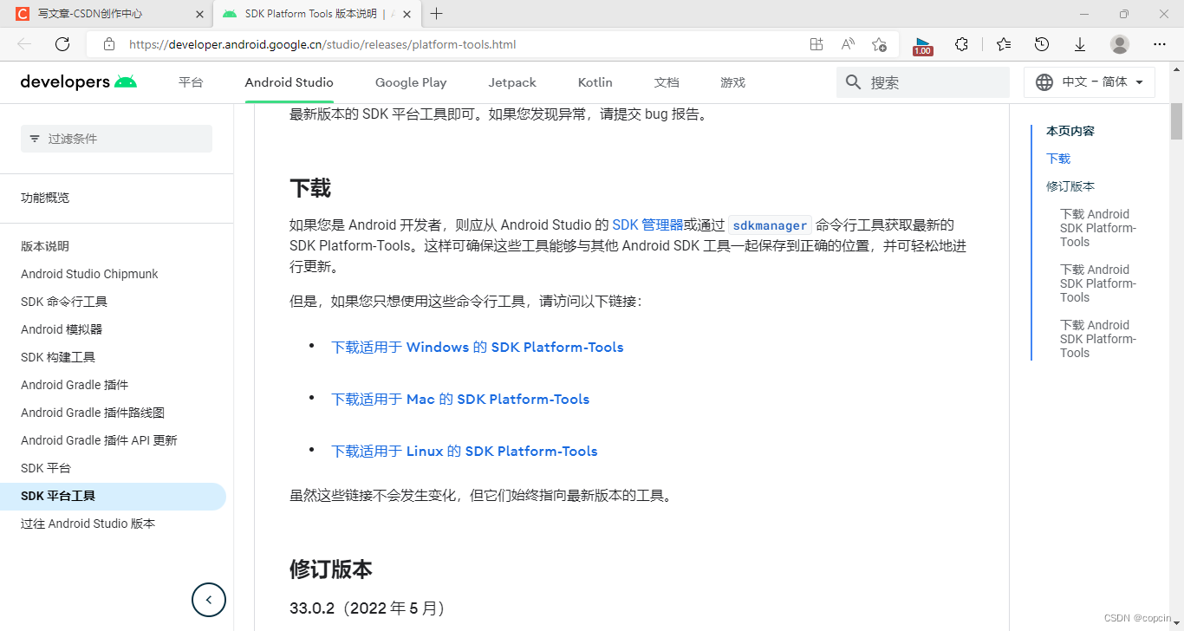Viewport: 1184px width, 631px height.
Task: Download SDK Platform-Tools for Windows
Action: (477, 347)
